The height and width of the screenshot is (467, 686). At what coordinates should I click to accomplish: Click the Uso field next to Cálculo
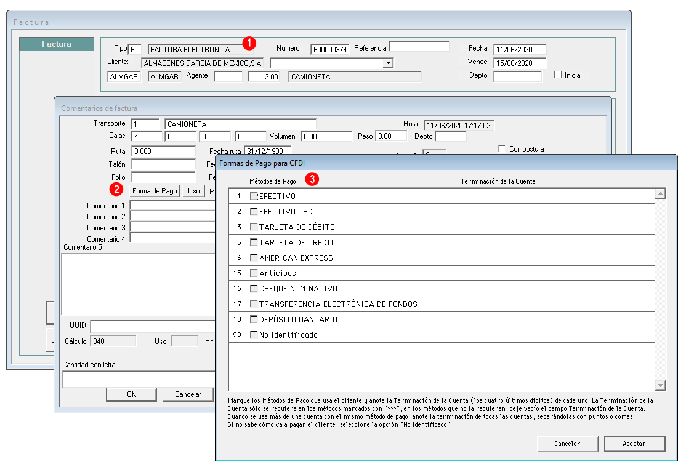point(185,341)
